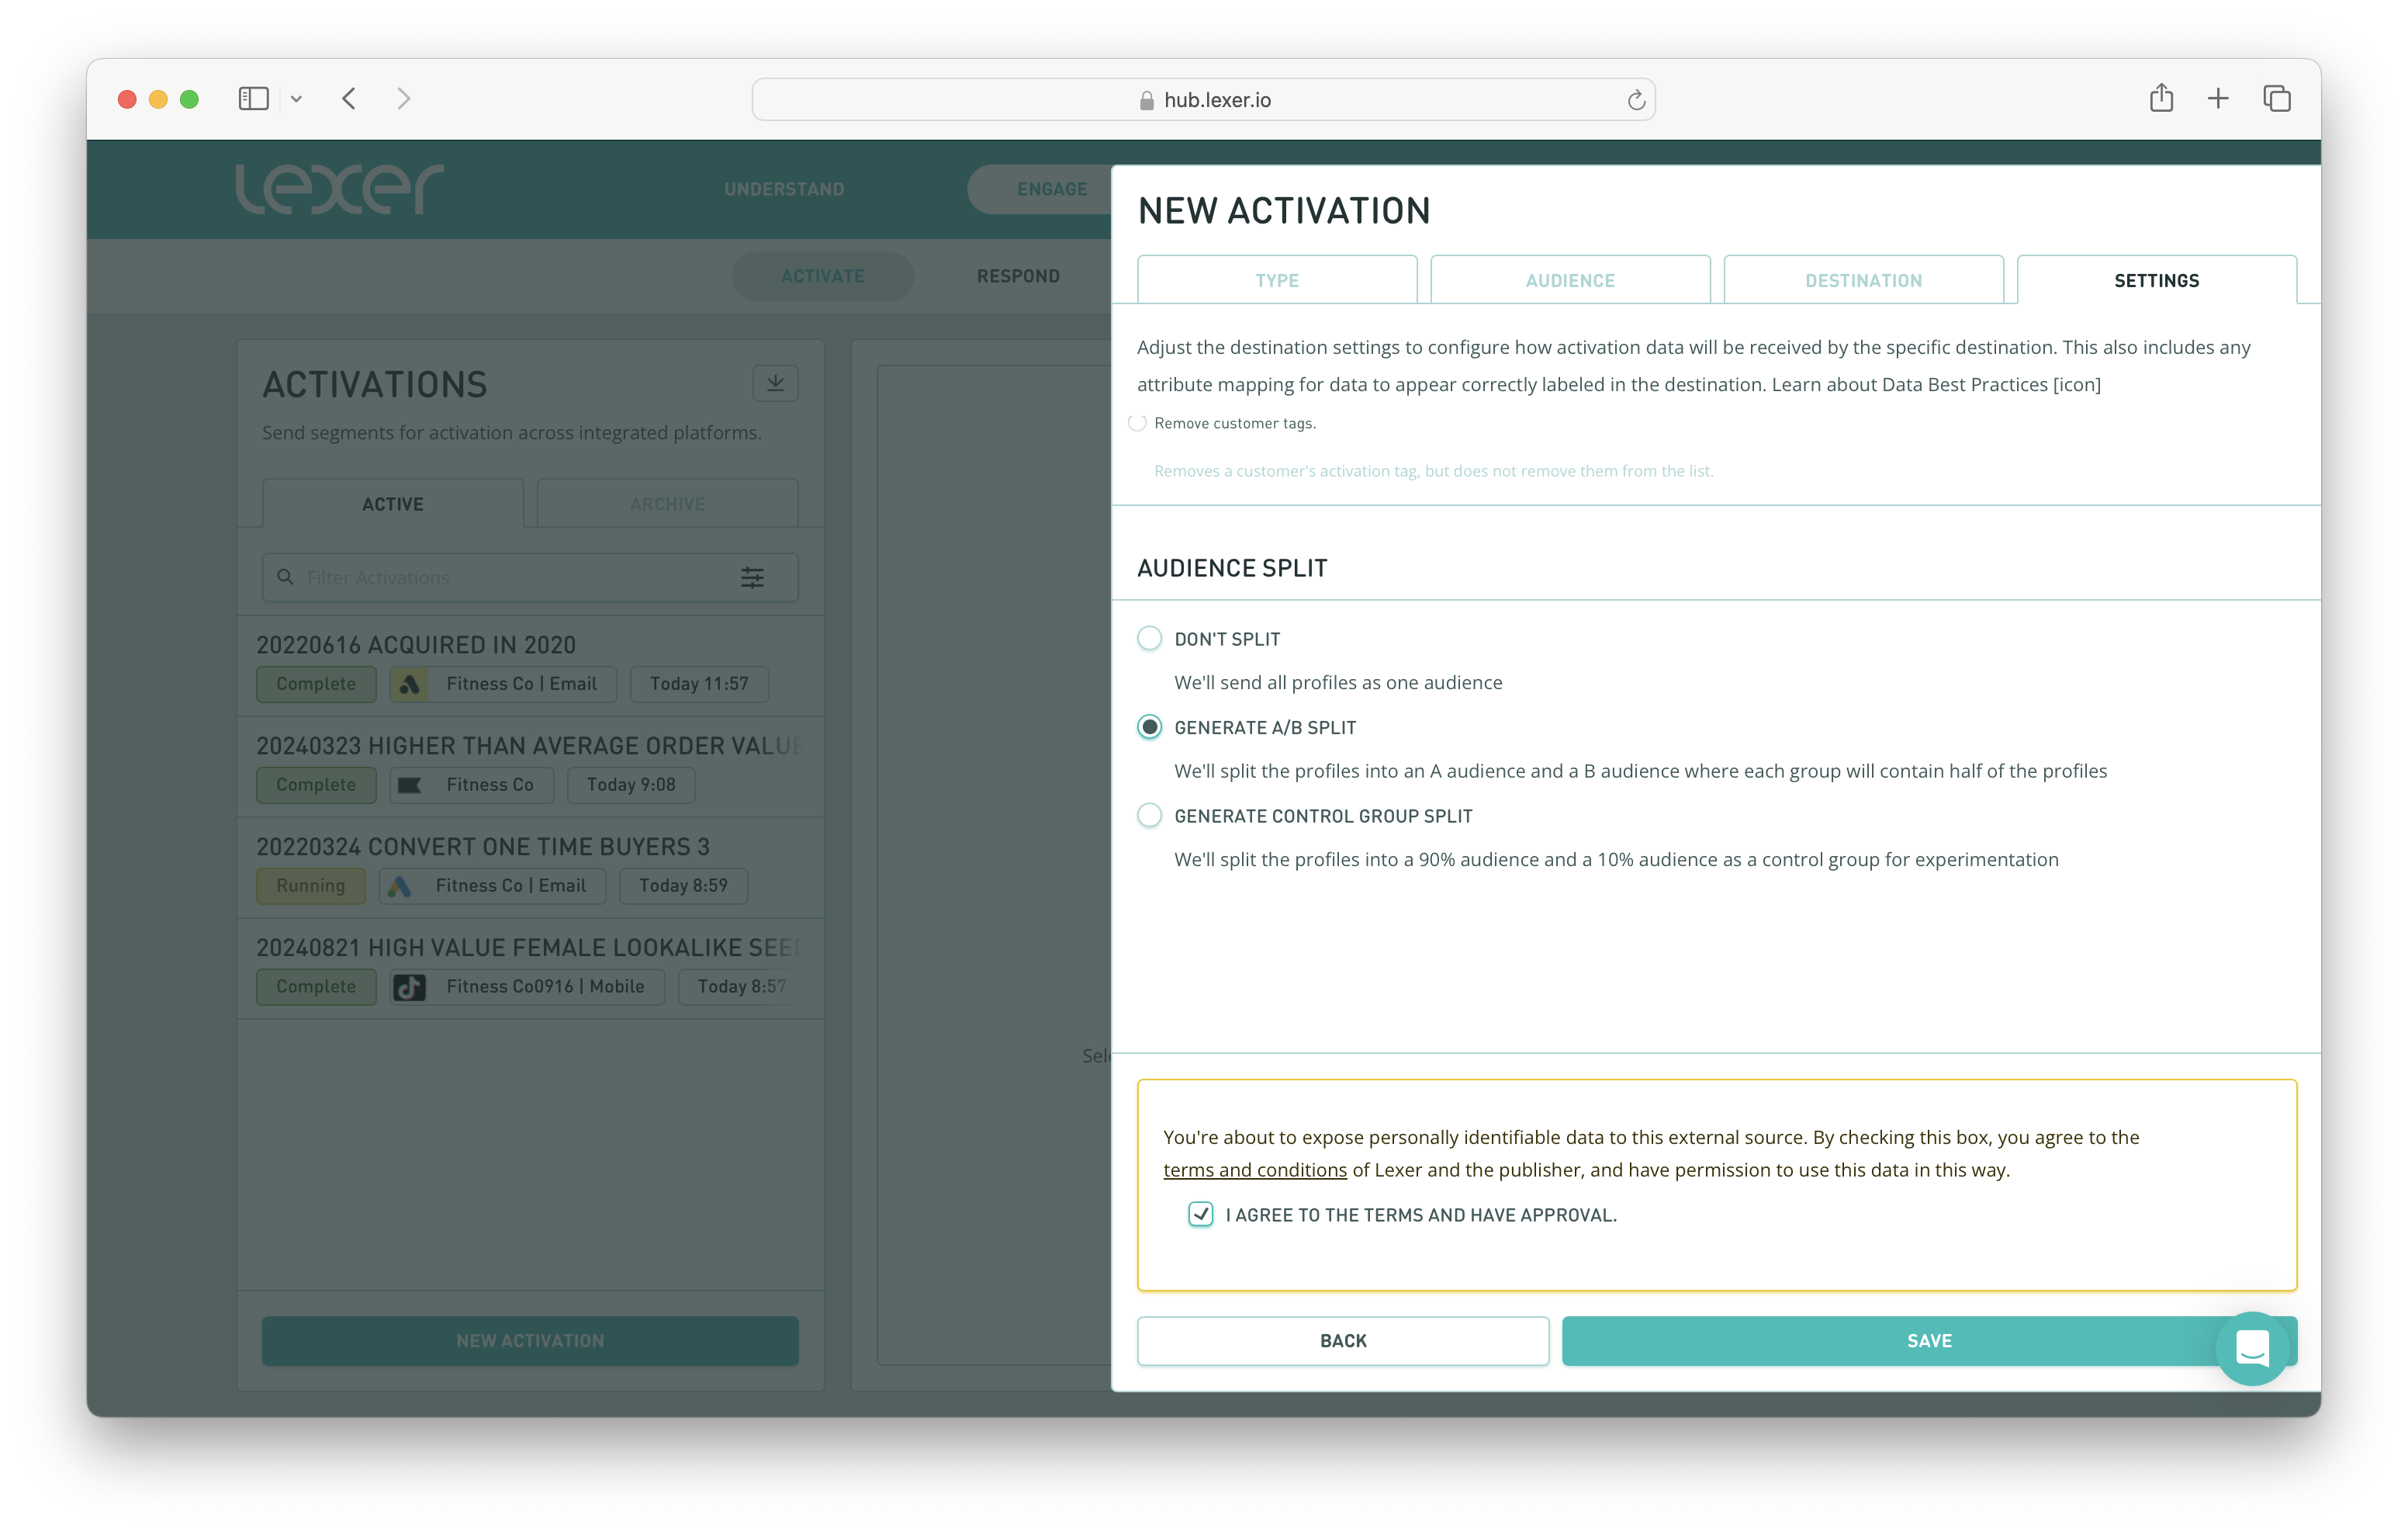2408x1532 pixels.
Task: Click the Lexer logo
Action: pyautogui.click(x=339, y=188)
